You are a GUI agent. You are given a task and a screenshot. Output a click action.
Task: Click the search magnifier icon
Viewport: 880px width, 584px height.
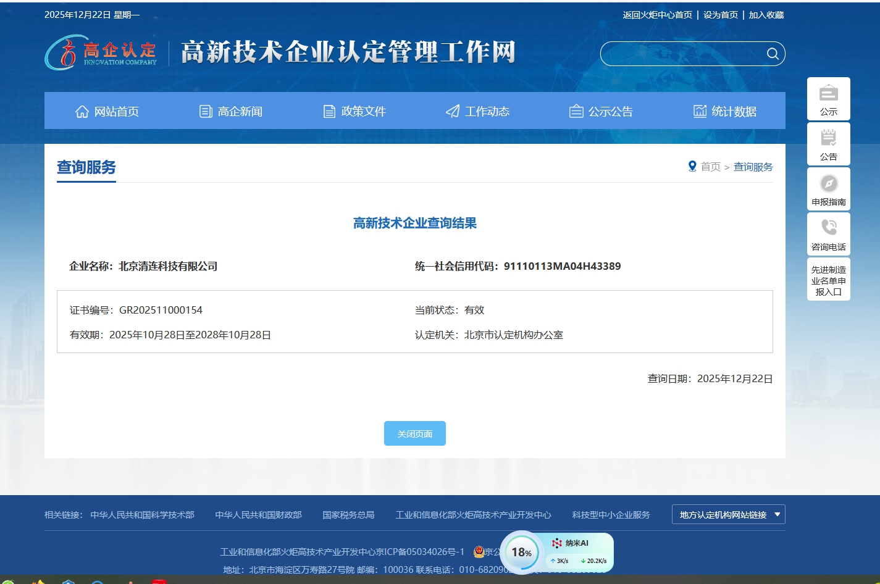(772, 54)
